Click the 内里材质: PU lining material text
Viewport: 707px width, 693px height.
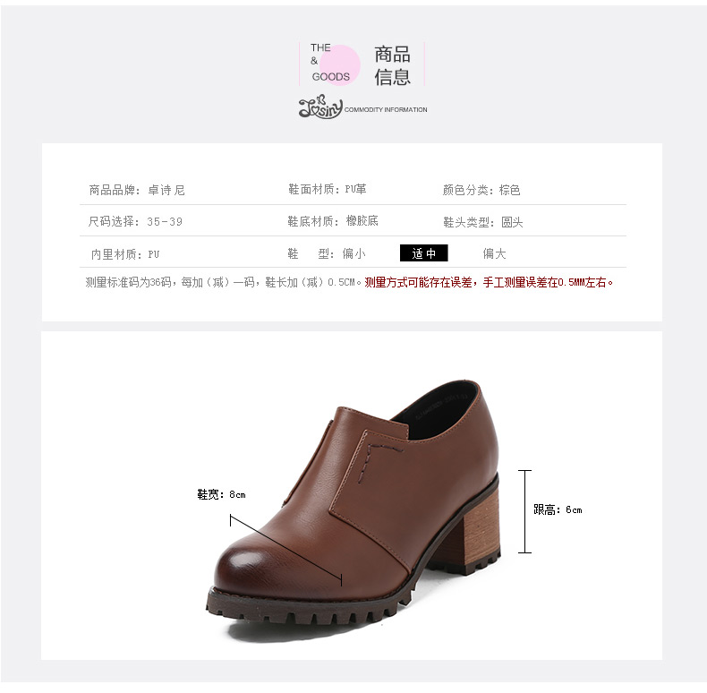coord(125,254)
